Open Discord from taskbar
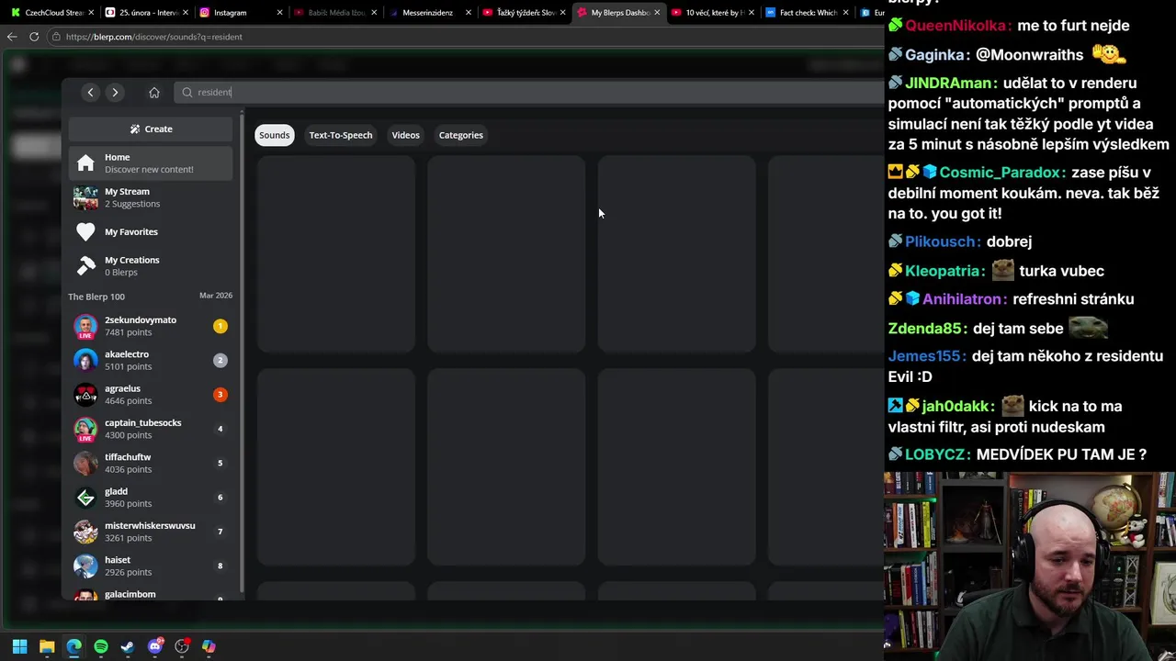The height and width of the screenshot is (661, 1176). (155, 646)
